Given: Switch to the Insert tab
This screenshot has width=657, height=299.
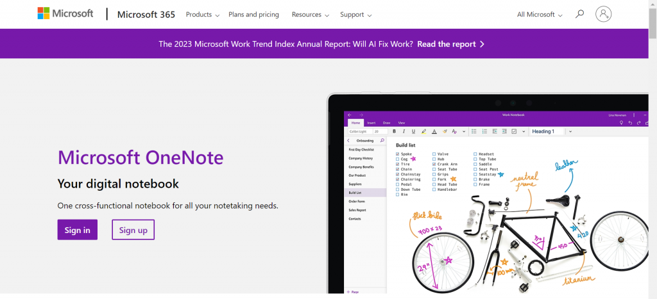Looking at the screenshot, I should (x=371, y=123).
